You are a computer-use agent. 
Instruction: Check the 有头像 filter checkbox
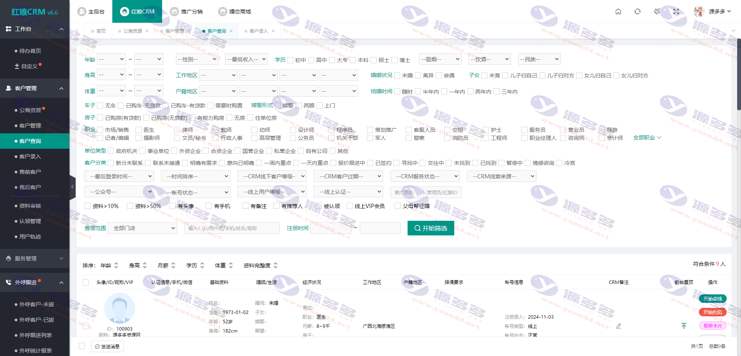[173, 206]
